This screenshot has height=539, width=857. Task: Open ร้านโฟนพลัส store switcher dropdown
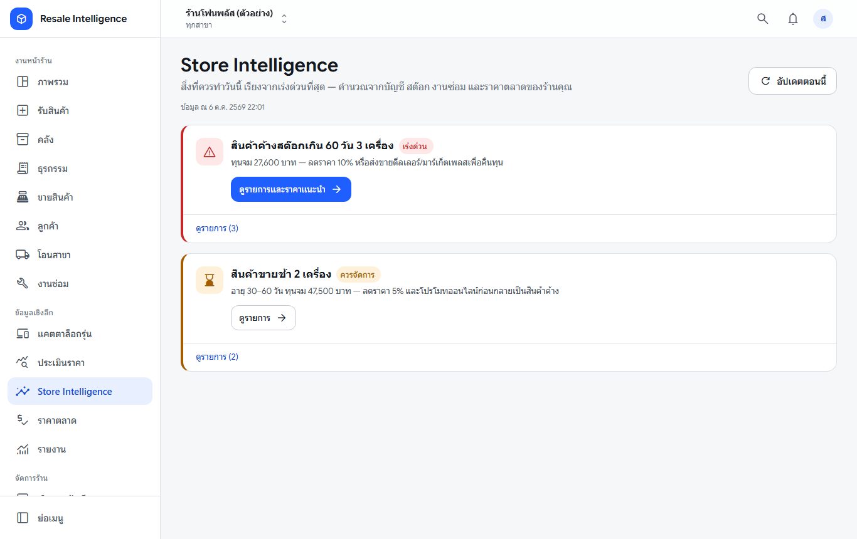(236, 19)
